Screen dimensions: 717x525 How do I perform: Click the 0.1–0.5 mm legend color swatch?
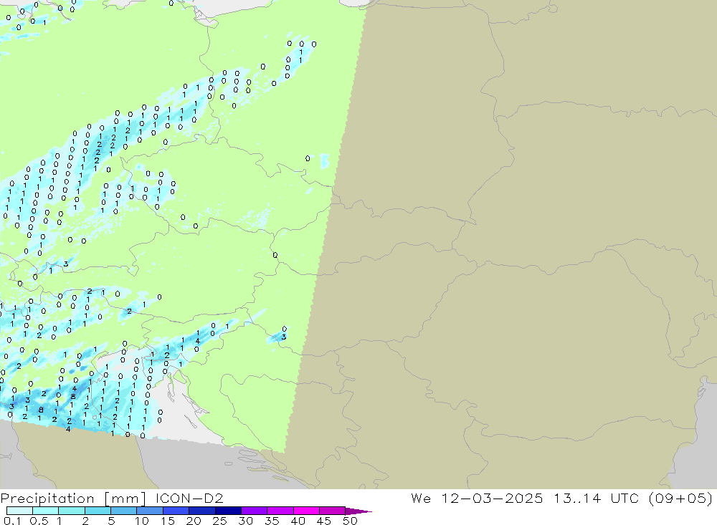point(19,511)
